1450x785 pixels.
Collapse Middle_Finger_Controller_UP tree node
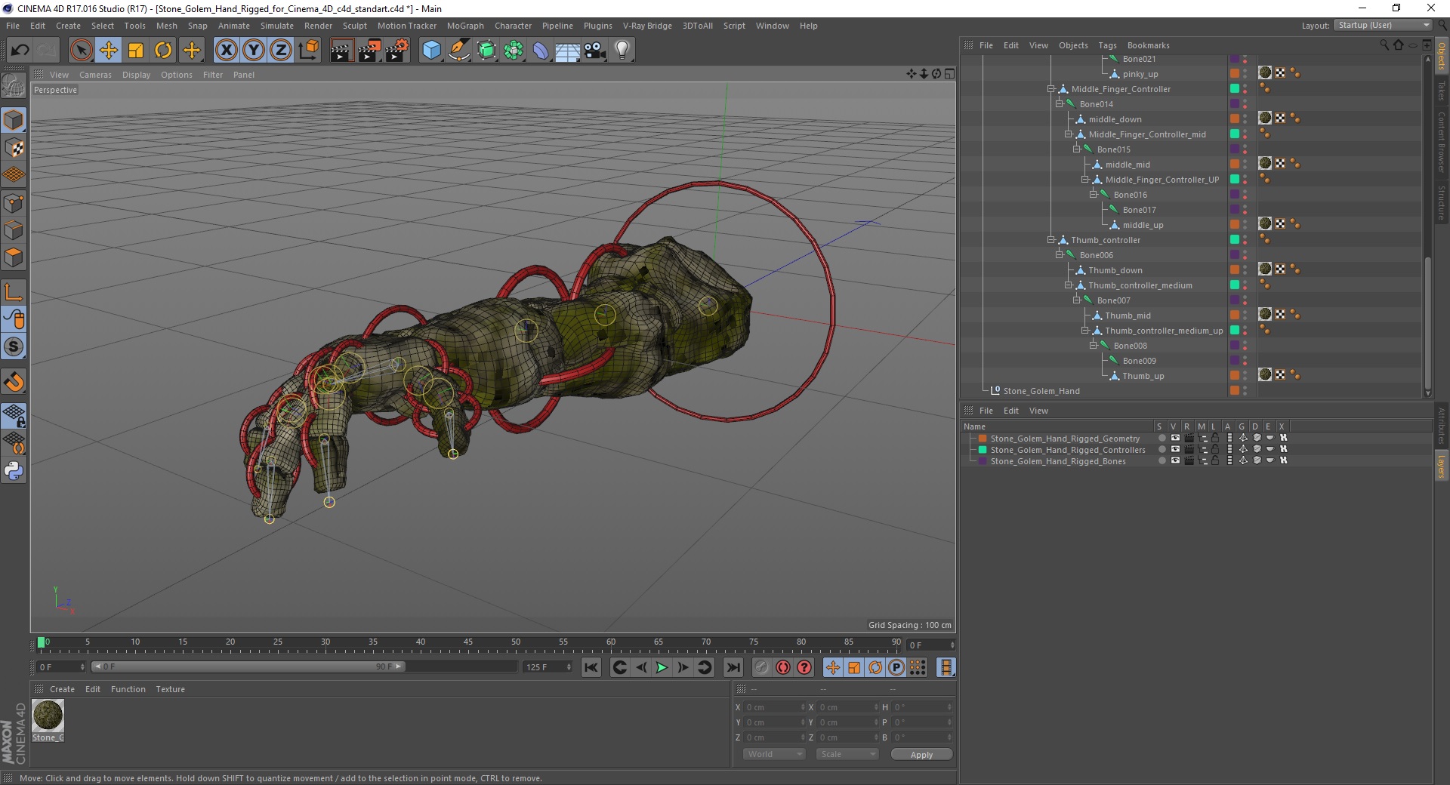coord(1084,180)
